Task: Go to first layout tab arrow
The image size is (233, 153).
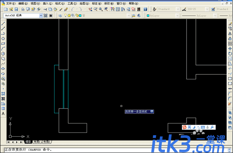Action: pyautogui.click(x=9, y=142)
